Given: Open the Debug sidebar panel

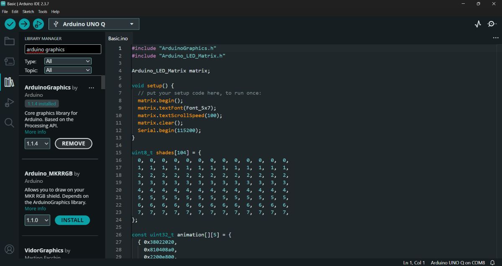Looking at the screenshot, I should [x=9, y=102].
